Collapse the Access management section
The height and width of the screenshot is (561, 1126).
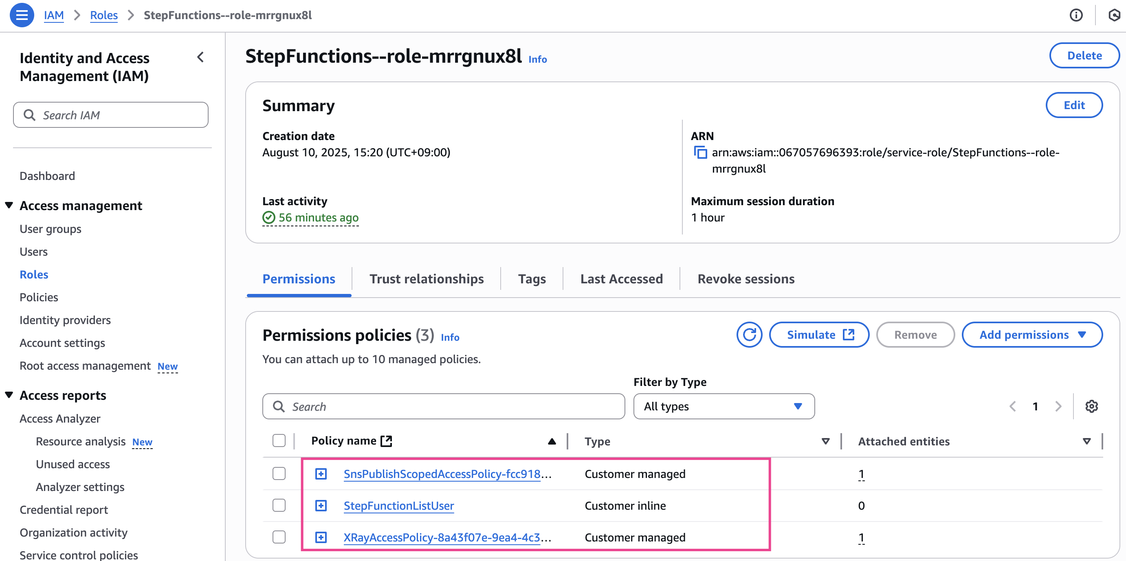[9, 205]
